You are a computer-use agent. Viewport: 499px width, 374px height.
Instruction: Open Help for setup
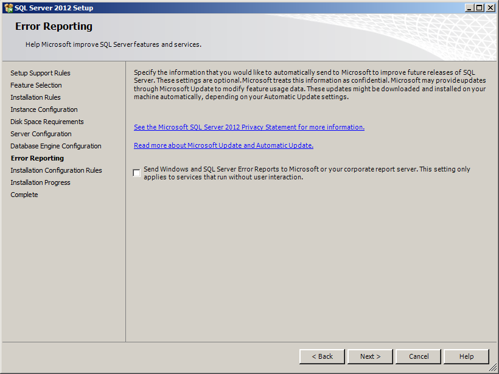click(466, 356)
